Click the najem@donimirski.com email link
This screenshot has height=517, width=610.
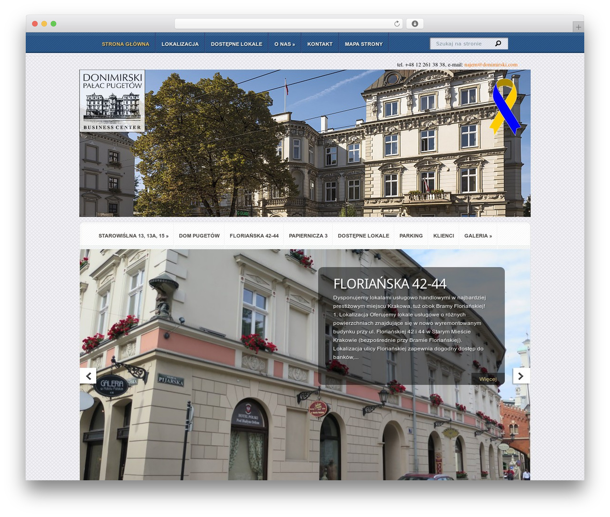[x=491, y=64]
